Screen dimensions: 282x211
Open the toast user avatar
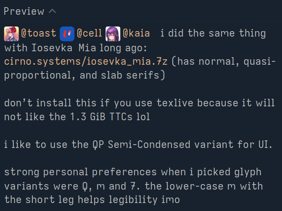(11, 33)
